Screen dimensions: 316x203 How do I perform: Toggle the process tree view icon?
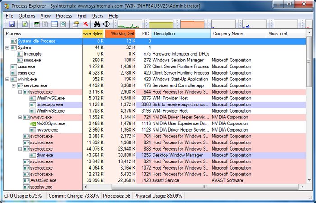tap(45, 24)
